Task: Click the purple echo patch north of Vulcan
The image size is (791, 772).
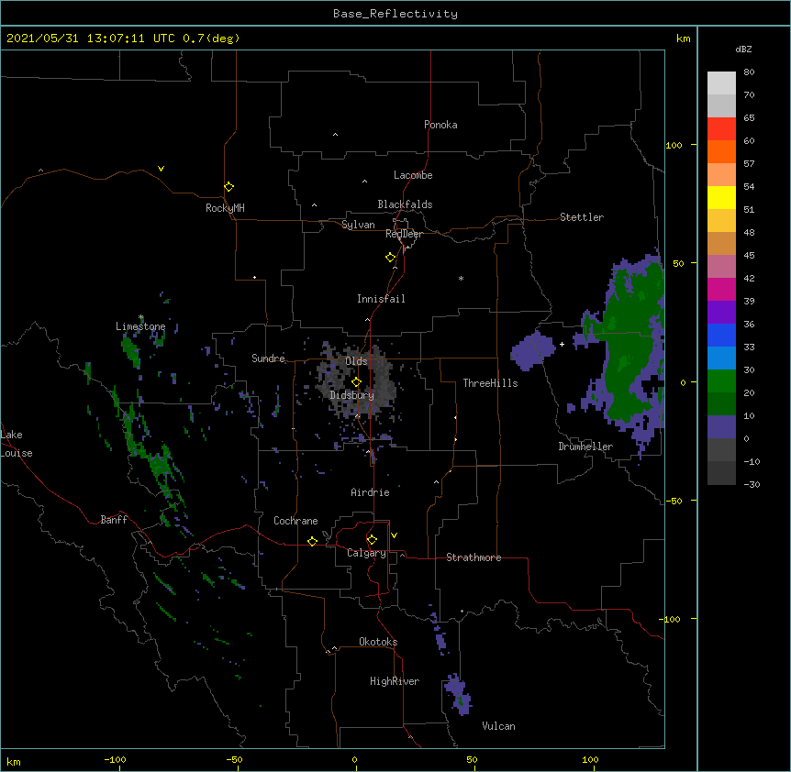Action: point(458,694)
